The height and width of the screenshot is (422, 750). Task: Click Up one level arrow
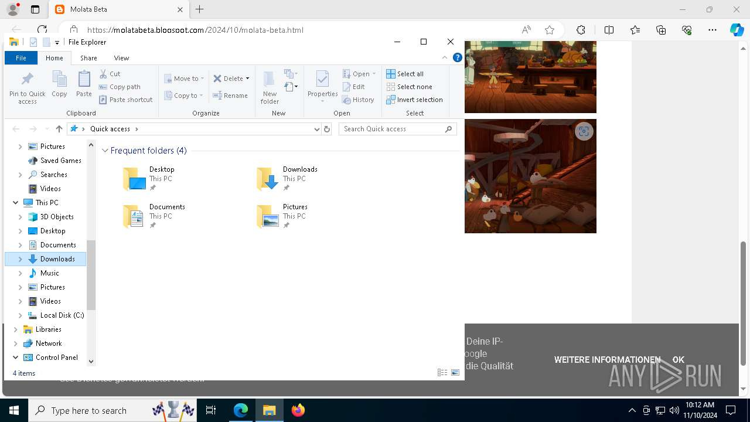pyautogui.click(x=59, y=129)
